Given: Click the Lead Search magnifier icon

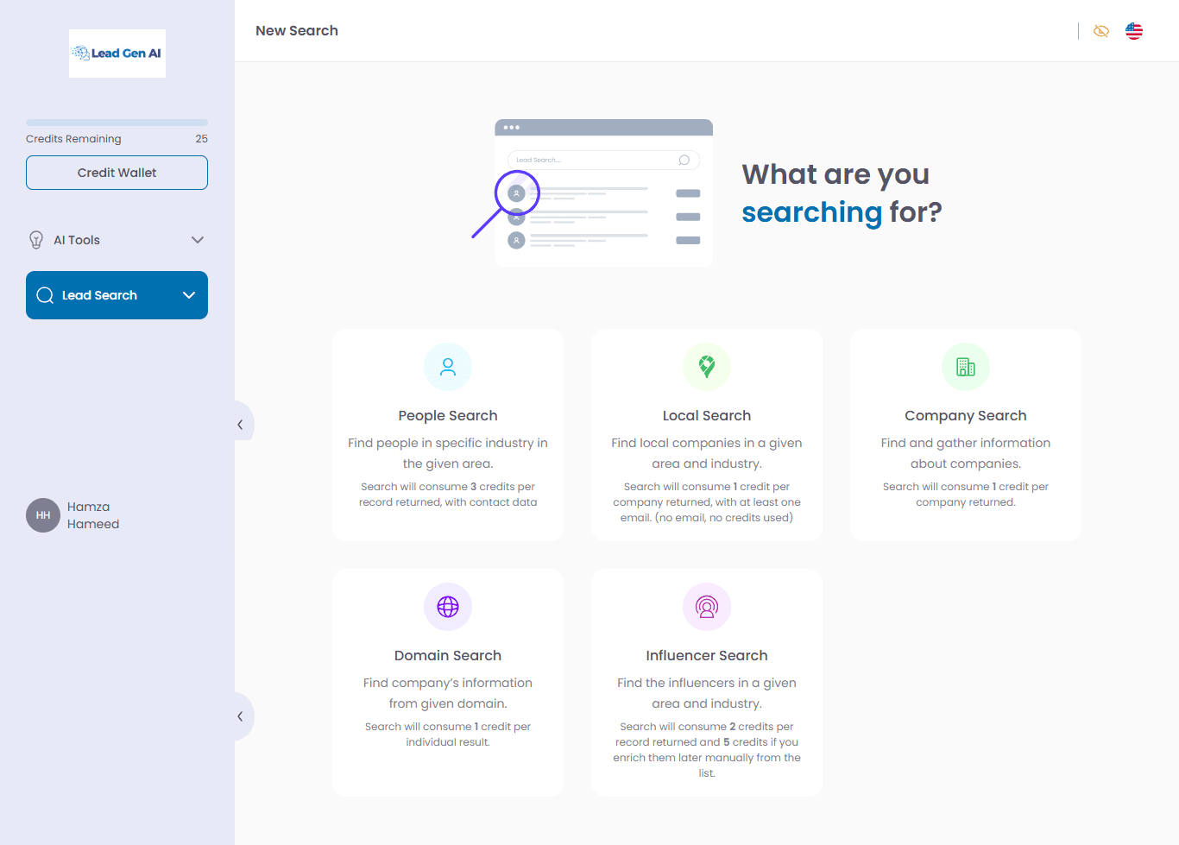Looking at the screenshot, I should point(45,295).
